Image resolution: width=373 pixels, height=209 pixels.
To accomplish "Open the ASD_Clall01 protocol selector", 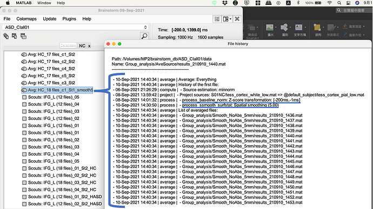I will 76,28.
